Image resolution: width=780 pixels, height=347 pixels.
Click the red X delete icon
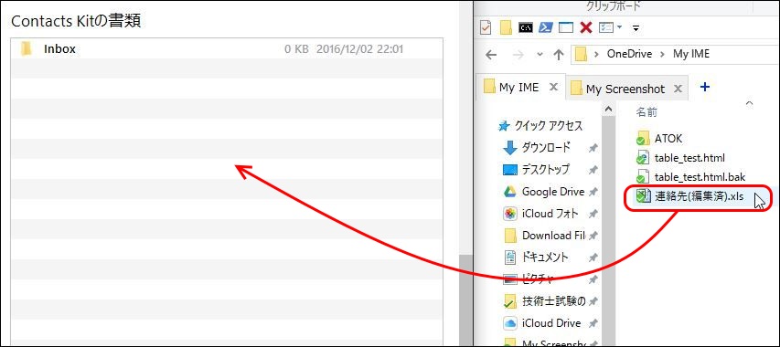[x=586, y=27]
